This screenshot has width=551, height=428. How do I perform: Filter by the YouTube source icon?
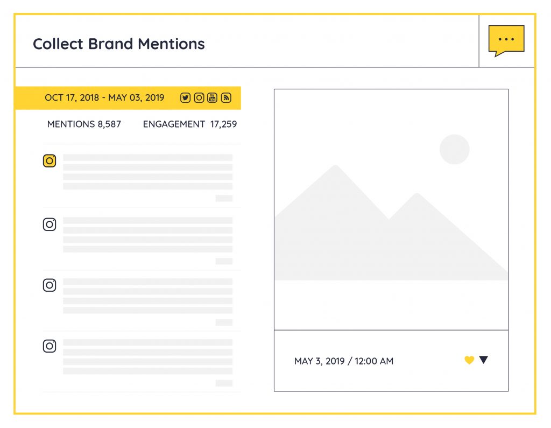(212, 98)
